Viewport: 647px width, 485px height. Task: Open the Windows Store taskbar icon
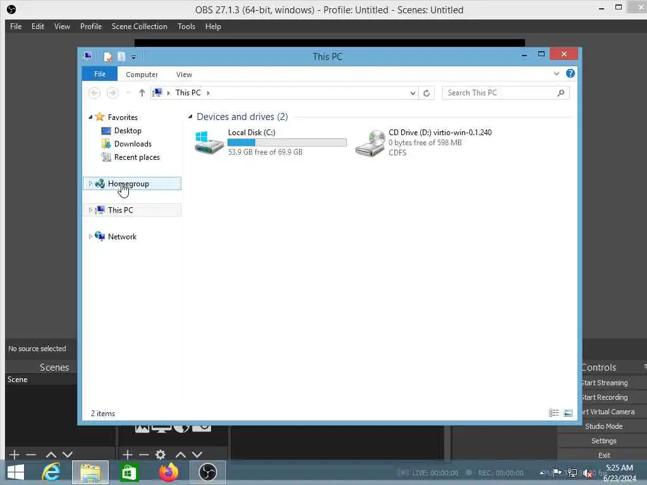[129, 472]
